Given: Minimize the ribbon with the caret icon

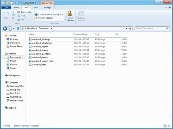Looking at the screenshot, I should (x=166, y=8).
